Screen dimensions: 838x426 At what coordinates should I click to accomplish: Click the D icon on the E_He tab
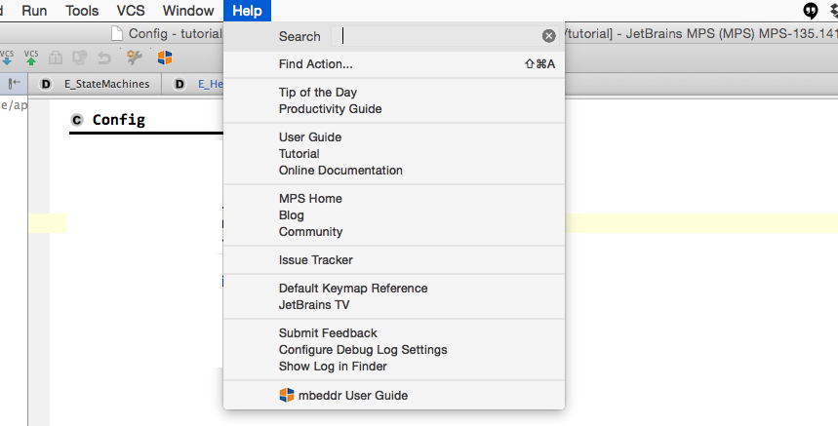[180, 84]
